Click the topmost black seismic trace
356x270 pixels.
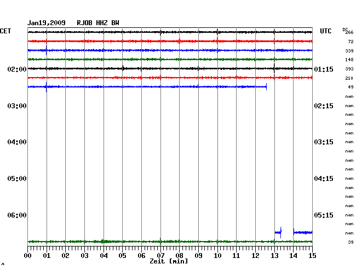pyautogui.click(x=170, y=32)
